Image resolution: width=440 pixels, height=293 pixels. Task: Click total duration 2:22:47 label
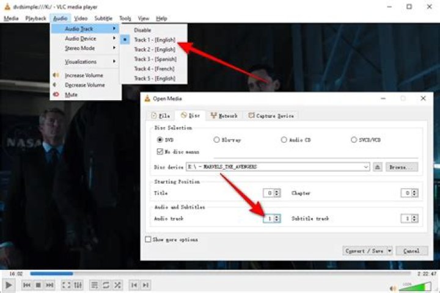click(x=427, y=273)
